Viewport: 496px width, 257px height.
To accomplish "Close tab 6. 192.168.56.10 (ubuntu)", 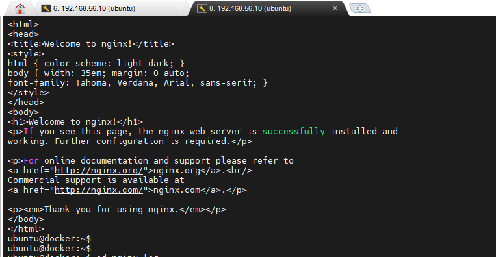I will pyautogui.click(x=179, y=8).
